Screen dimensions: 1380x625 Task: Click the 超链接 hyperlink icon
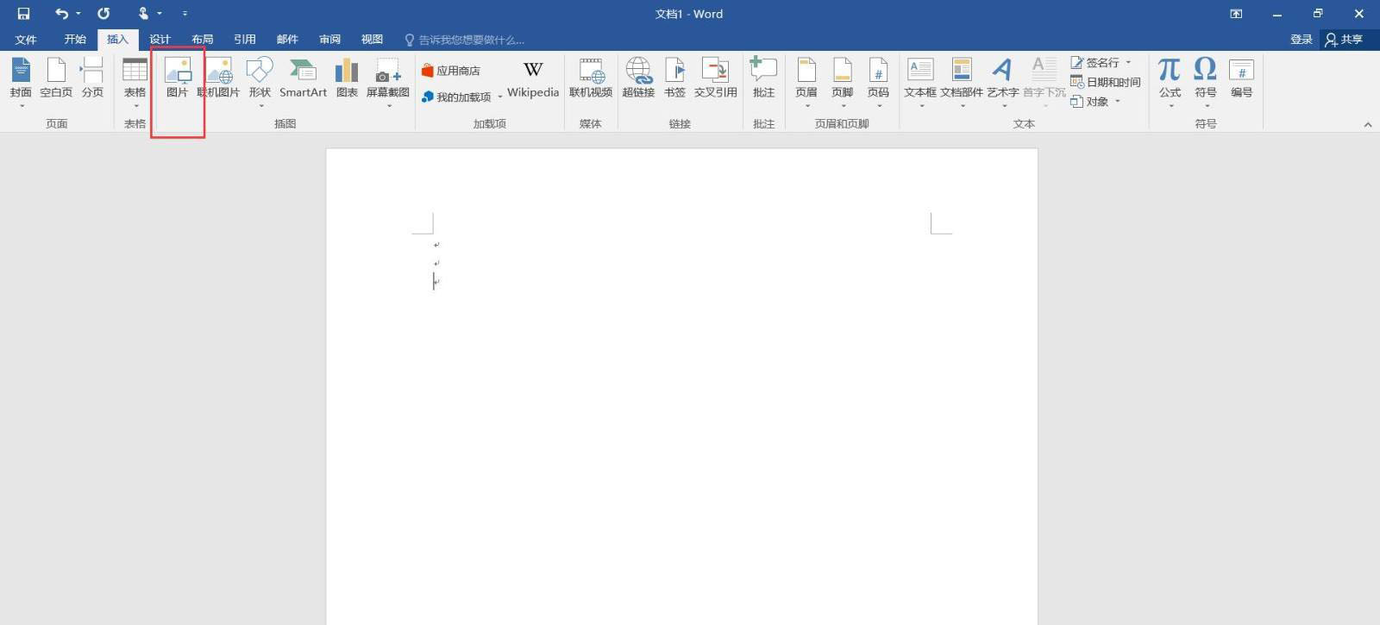coord(638,78)
